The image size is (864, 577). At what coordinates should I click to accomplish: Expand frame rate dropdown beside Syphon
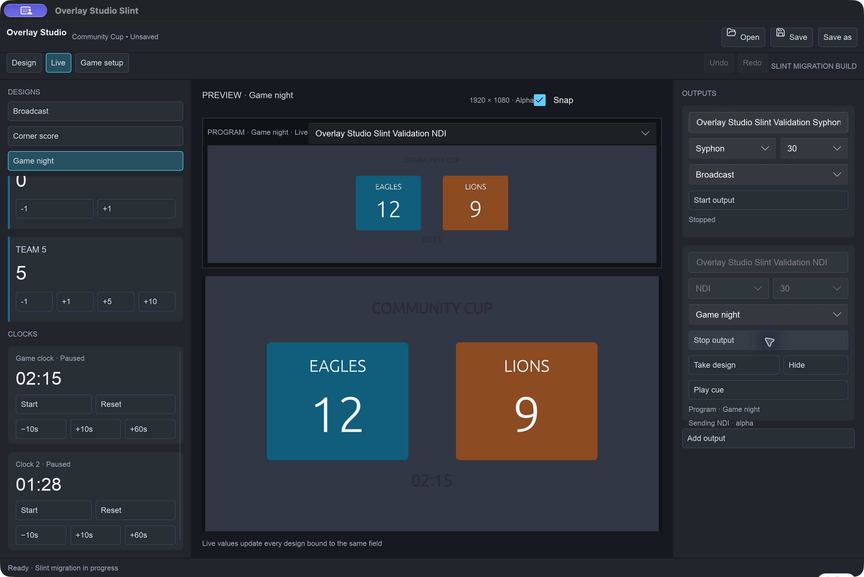pyautogui.click(x=814, y=148)
